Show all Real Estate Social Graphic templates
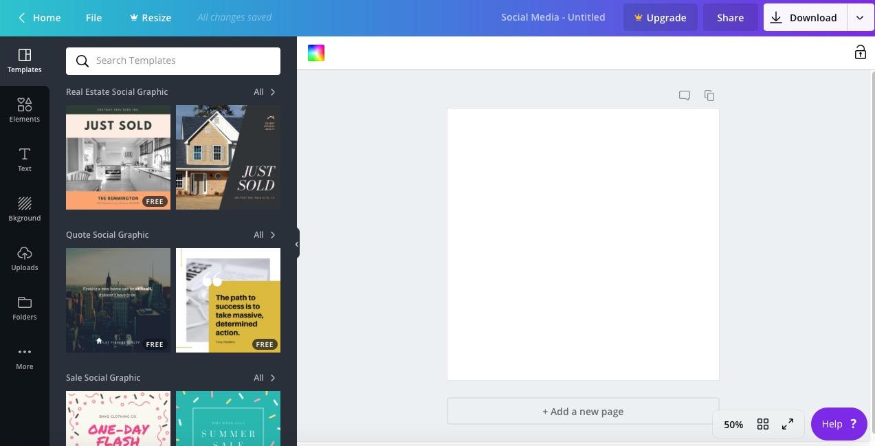 pyautogui.click(x=265, y=91)
